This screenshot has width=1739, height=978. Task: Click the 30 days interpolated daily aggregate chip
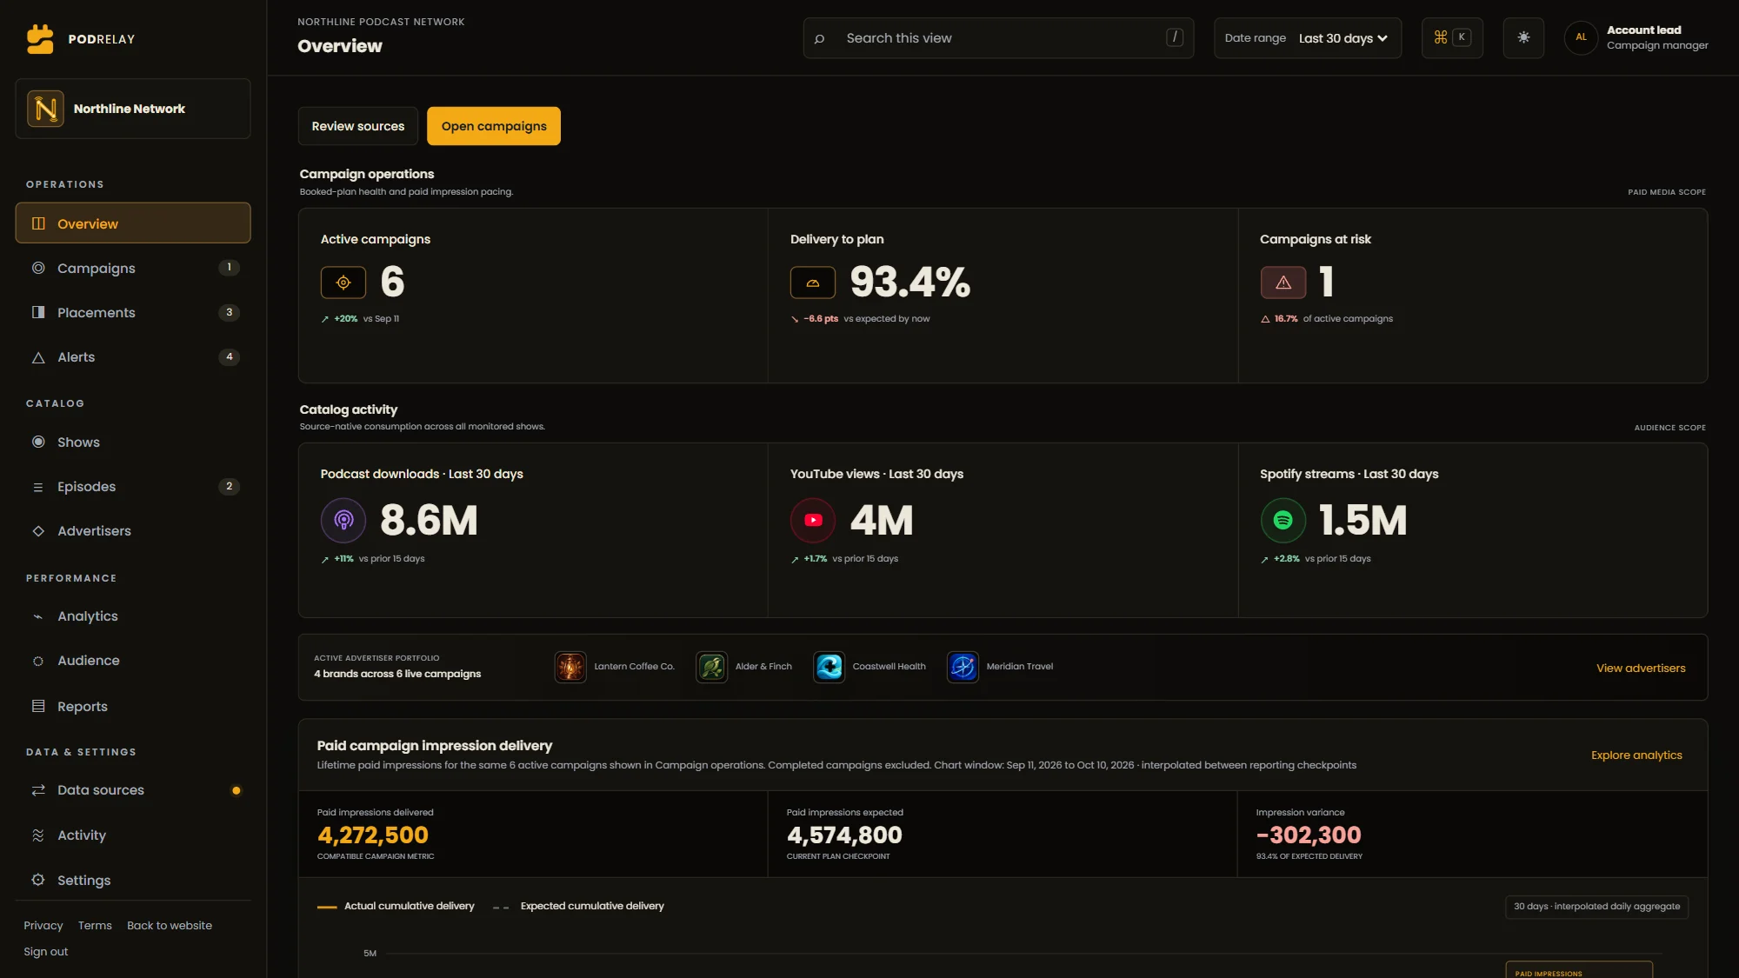pos(1596,907)
